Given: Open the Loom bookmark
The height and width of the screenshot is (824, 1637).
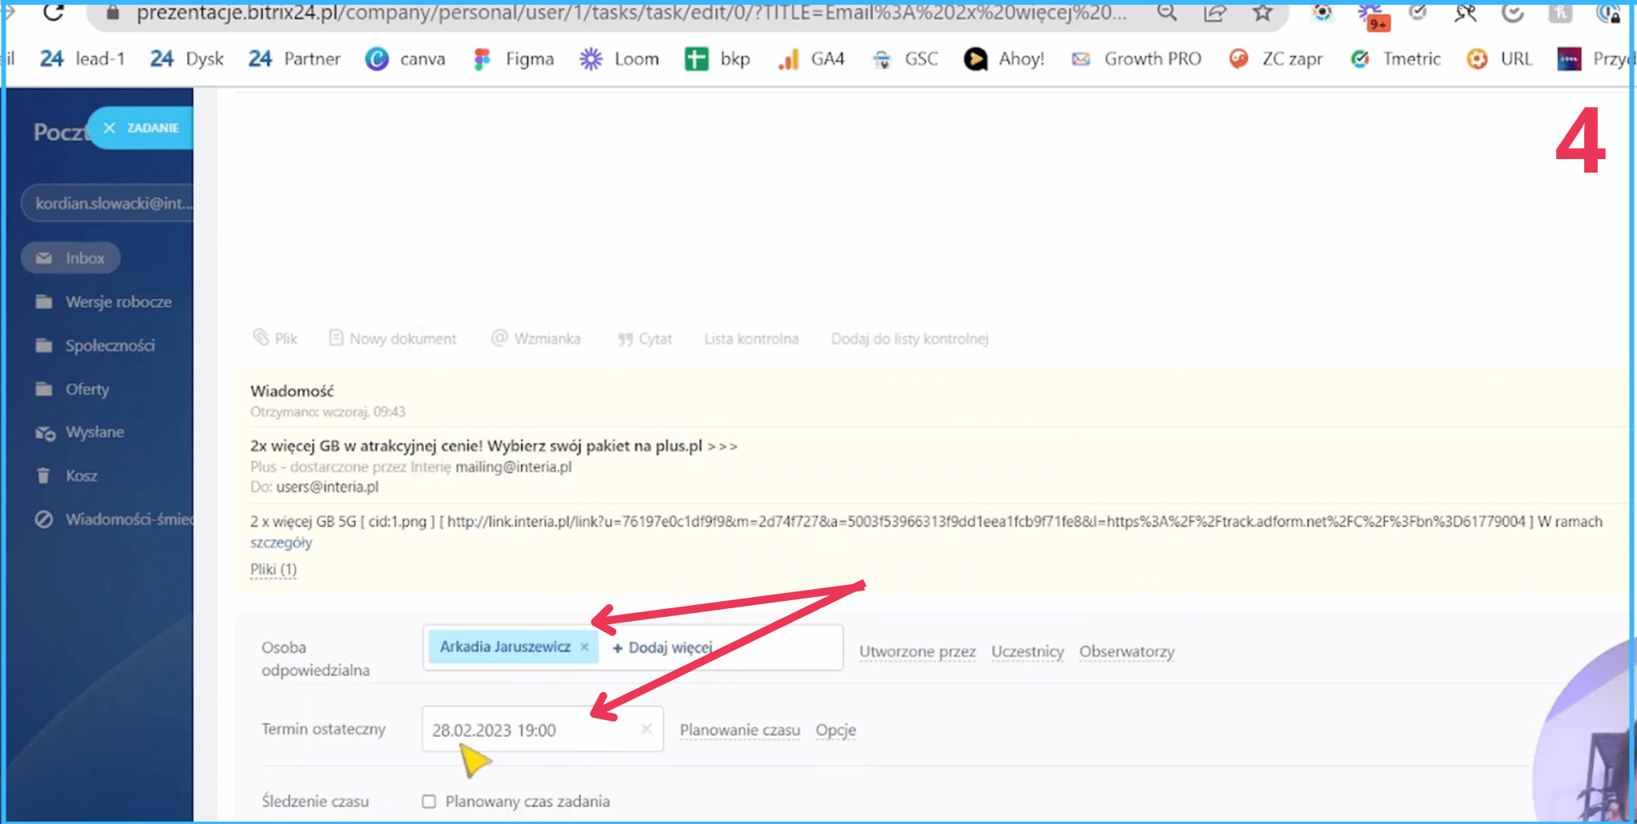Looking at the screenshot, I should pyautogui.click(x=619, y=59).
